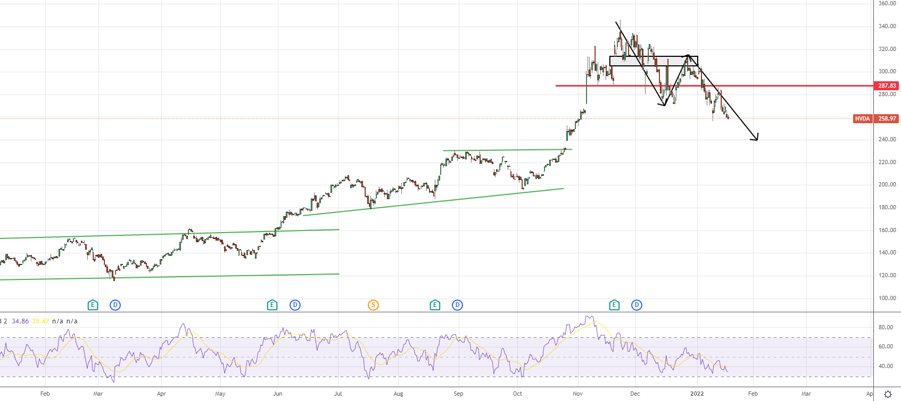Screen dimensions: 901x401
Task: Click the dividend marker near September
Action: (x=457, y=305)
